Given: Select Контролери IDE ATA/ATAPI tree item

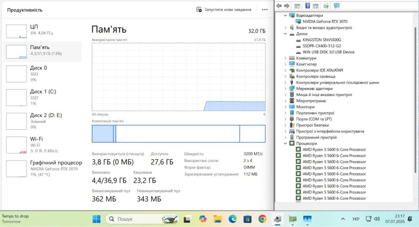Looking at the screenshot, I should (x=319, y=70).
